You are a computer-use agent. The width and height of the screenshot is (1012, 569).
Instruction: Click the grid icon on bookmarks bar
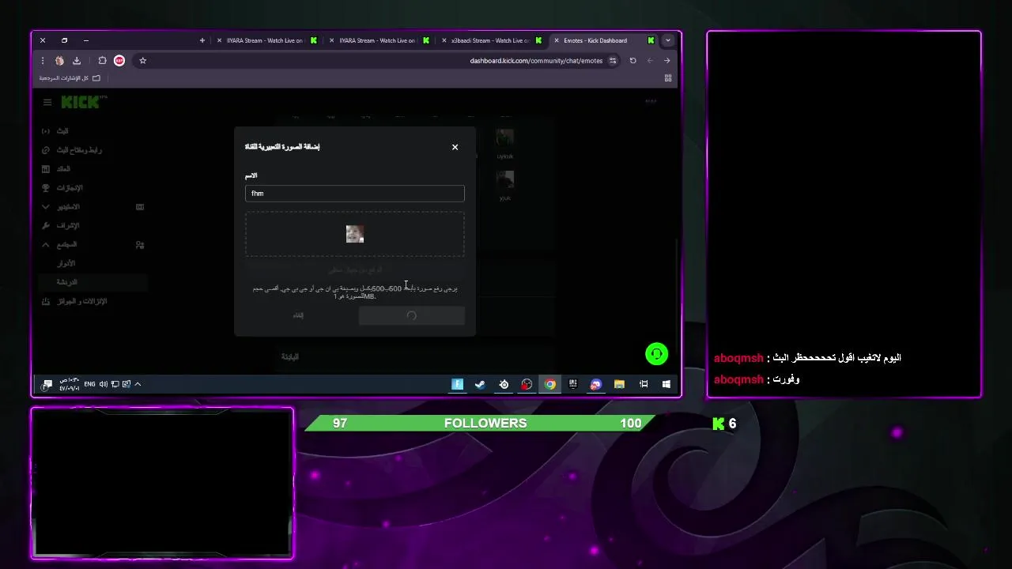point(668,78)
